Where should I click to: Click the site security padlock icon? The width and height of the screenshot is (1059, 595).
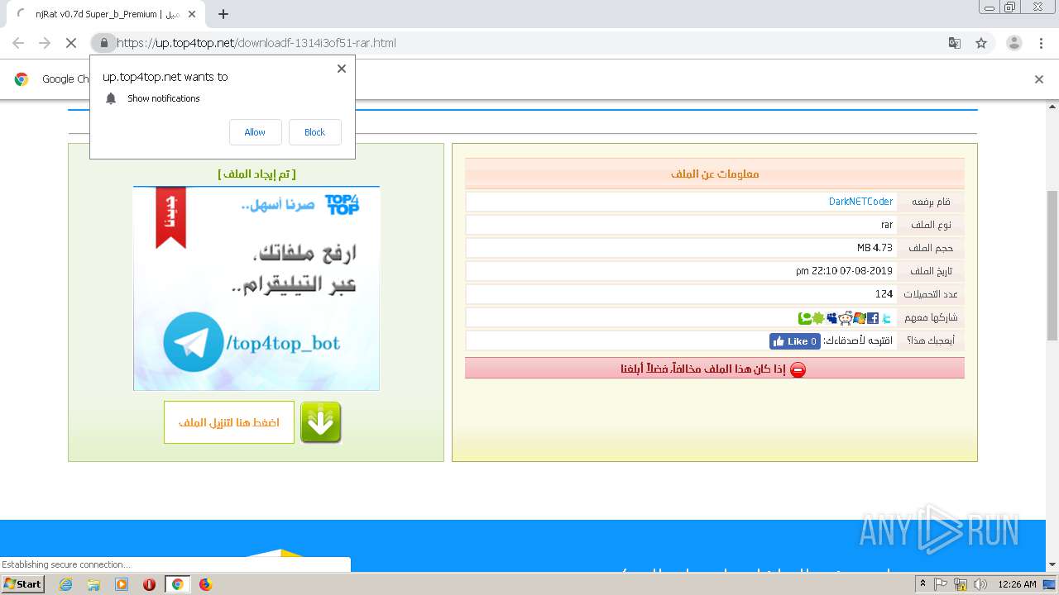coord(103,43)
